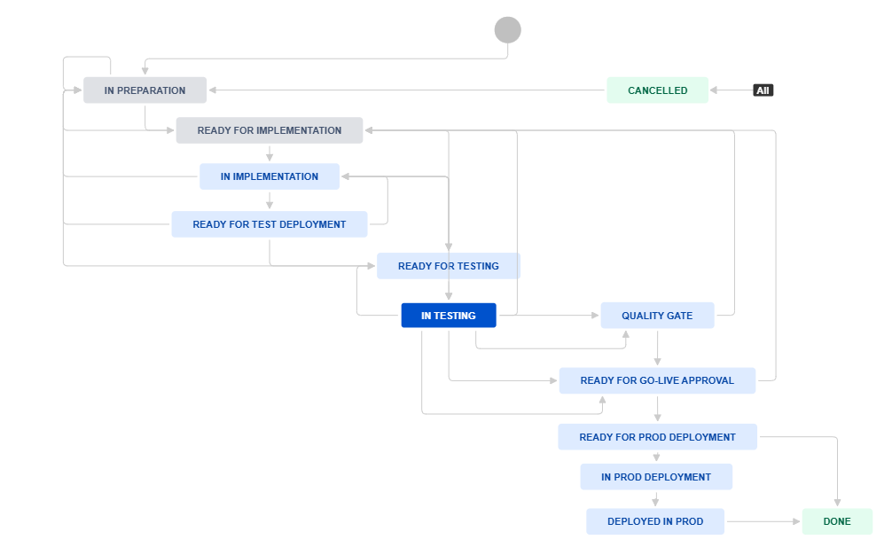Click READY FOR PROD DEPLOYMENT node
The image size is (892, 555).
point(657,437)
